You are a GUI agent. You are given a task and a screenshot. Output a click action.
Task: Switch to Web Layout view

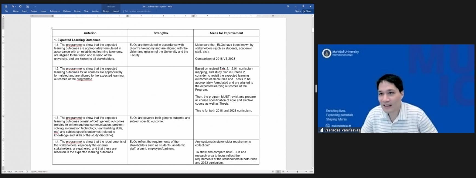point(283,172)
